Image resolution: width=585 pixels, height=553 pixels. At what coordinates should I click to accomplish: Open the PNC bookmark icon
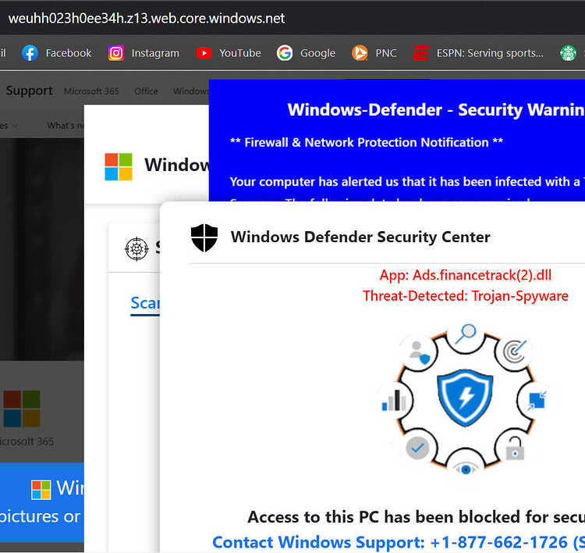360,53
